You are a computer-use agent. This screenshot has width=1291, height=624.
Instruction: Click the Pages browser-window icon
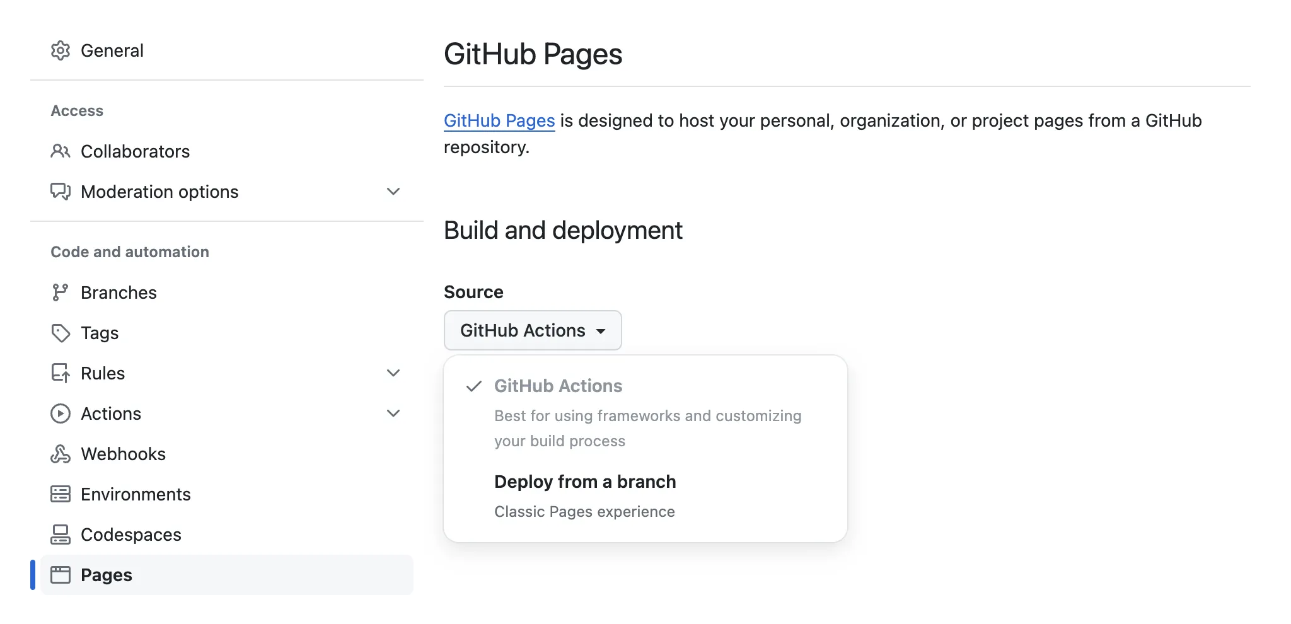coord(61,575)
